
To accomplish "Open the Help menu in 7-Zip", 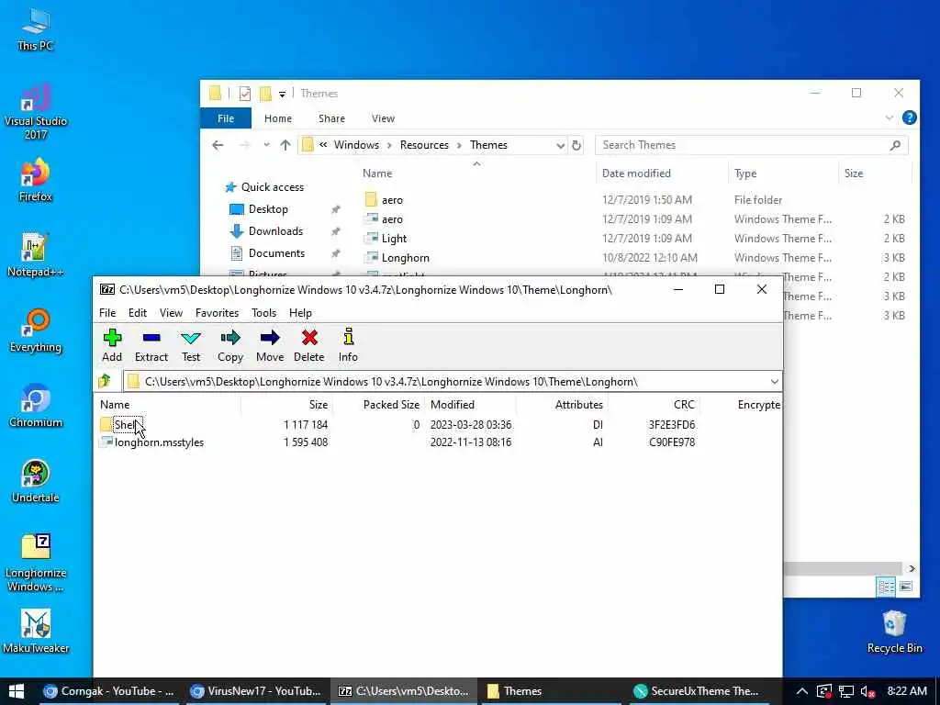I will point(300,313).
